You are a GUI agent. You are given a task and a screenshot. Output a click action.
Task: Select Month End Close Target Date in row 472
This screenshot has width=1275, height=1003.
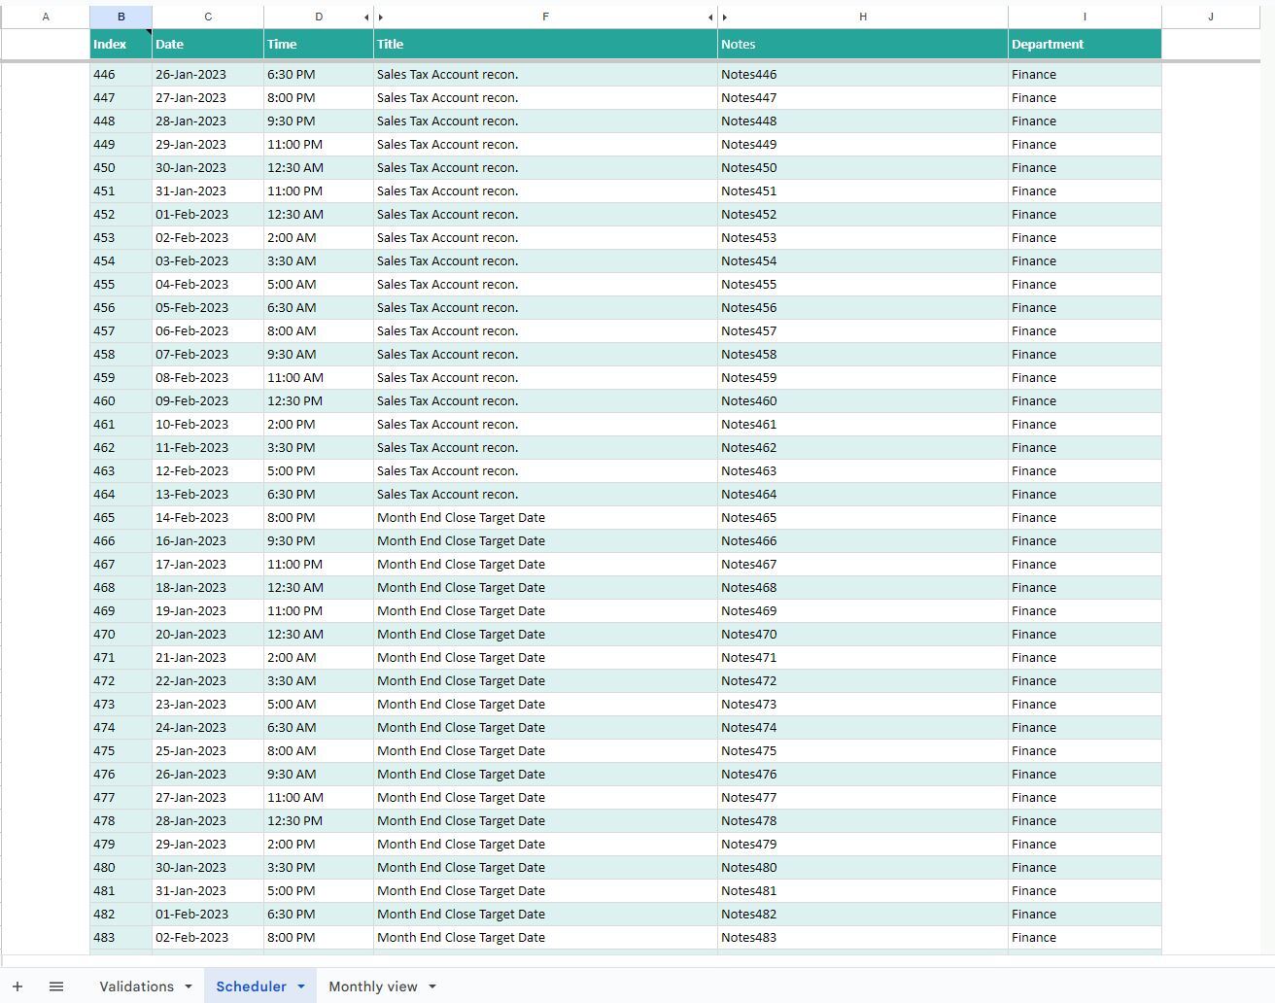coord(545,681)
